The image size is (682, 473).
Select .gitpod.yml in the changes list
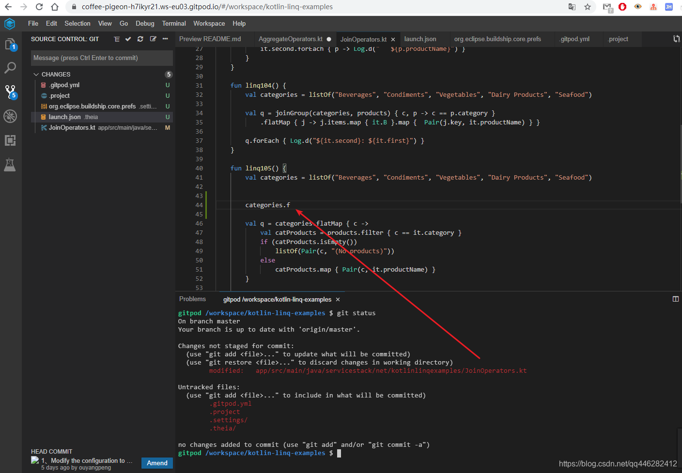[102, 85]
